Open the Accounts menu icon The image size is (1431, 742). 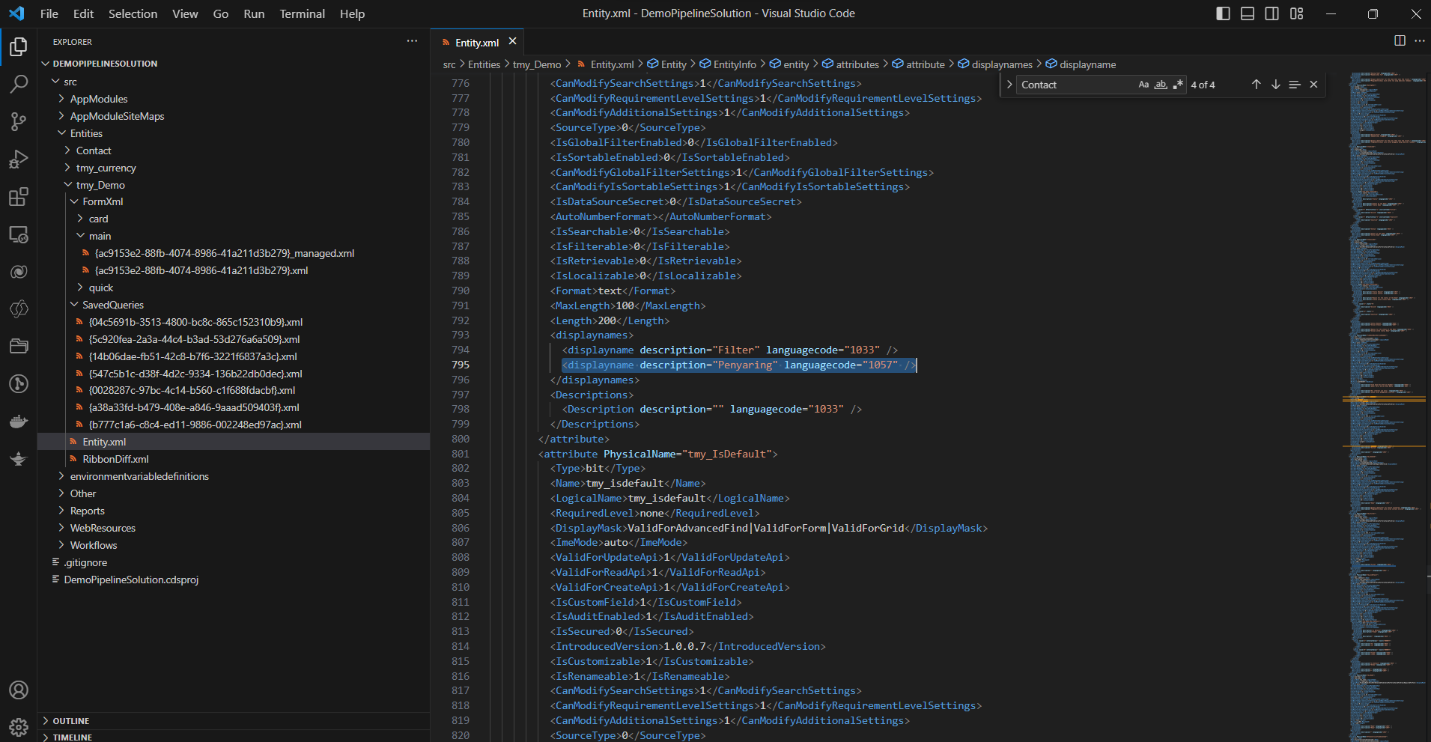click(19, 690)
